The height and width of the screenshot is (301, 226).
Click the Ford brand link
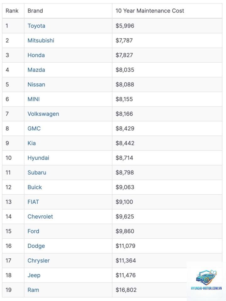coord(34,231)
